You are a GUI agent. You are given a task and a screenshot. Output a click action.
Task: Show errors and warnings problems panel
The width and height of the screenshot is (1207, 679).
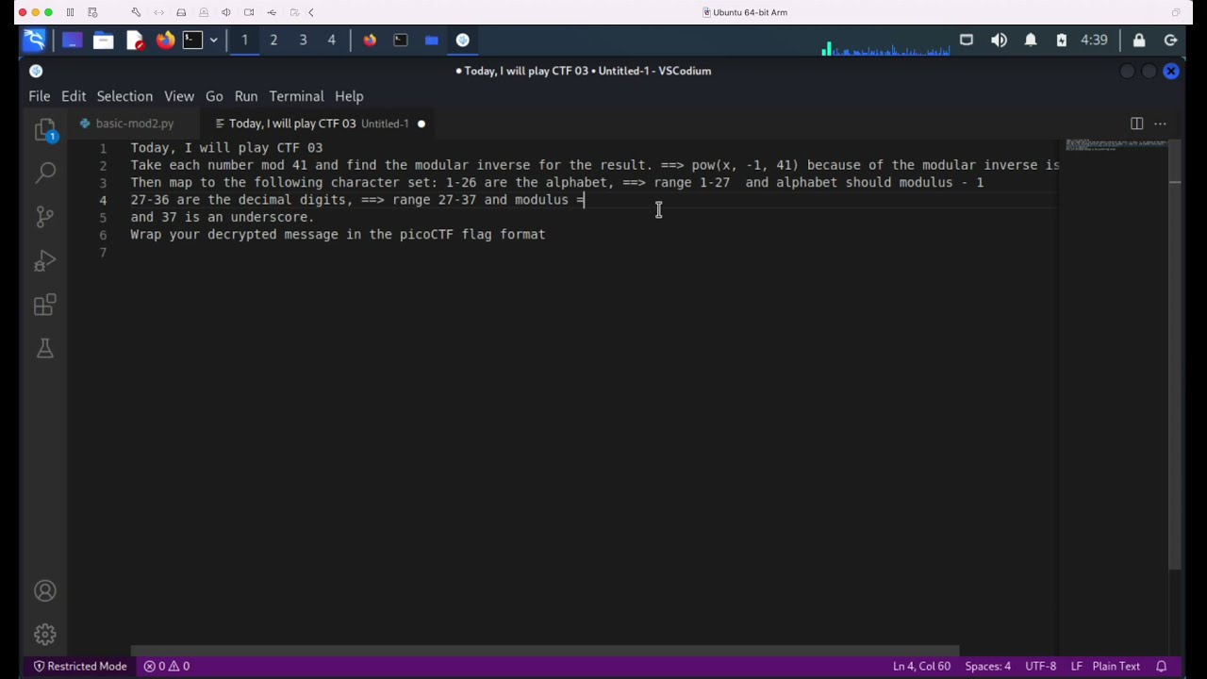pyautogui.click(x=167, y=666)
